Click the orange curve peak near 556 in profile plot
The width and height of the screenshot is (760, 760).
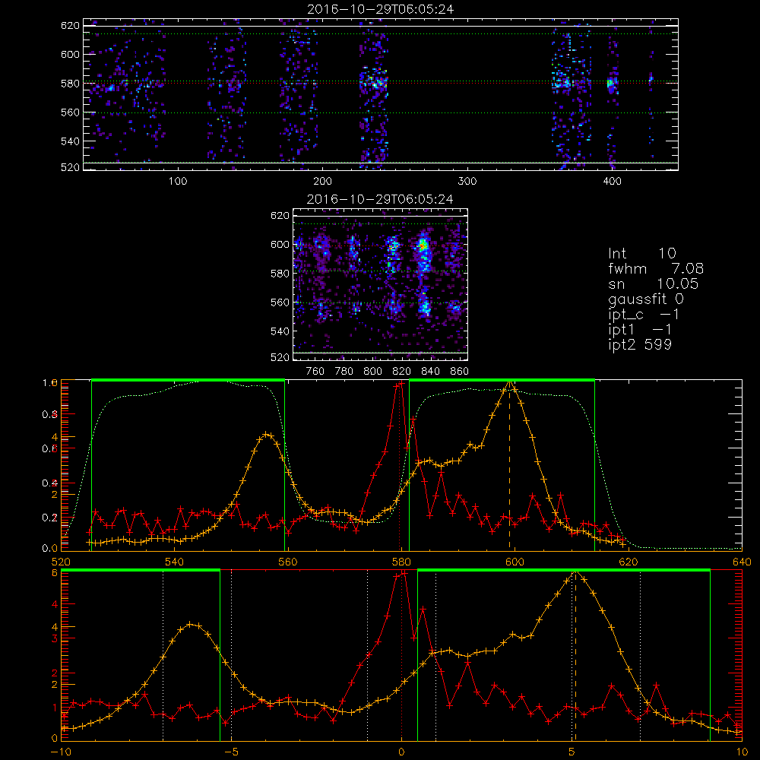[x=267, y=434]
